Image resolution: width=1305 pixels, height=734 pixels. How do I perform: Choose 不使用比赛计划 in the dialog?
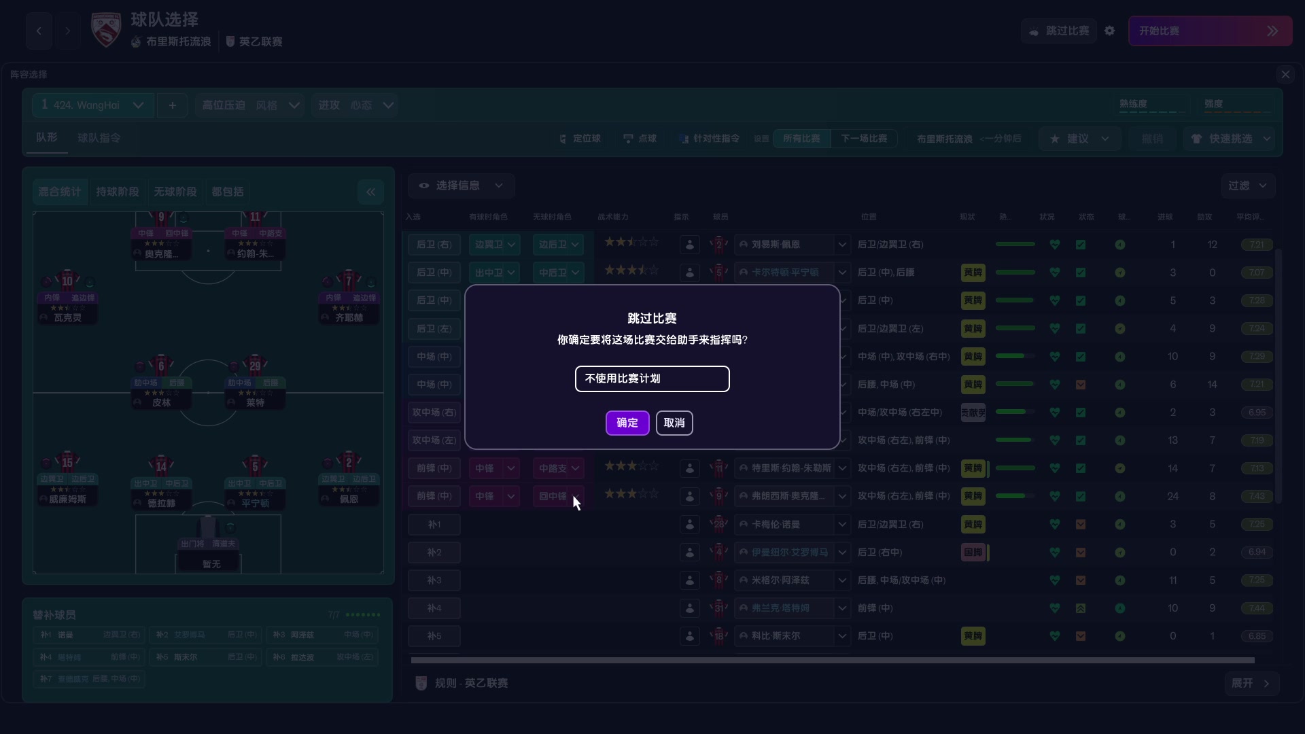651,379
